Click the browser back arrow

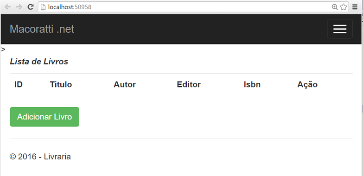7,7
